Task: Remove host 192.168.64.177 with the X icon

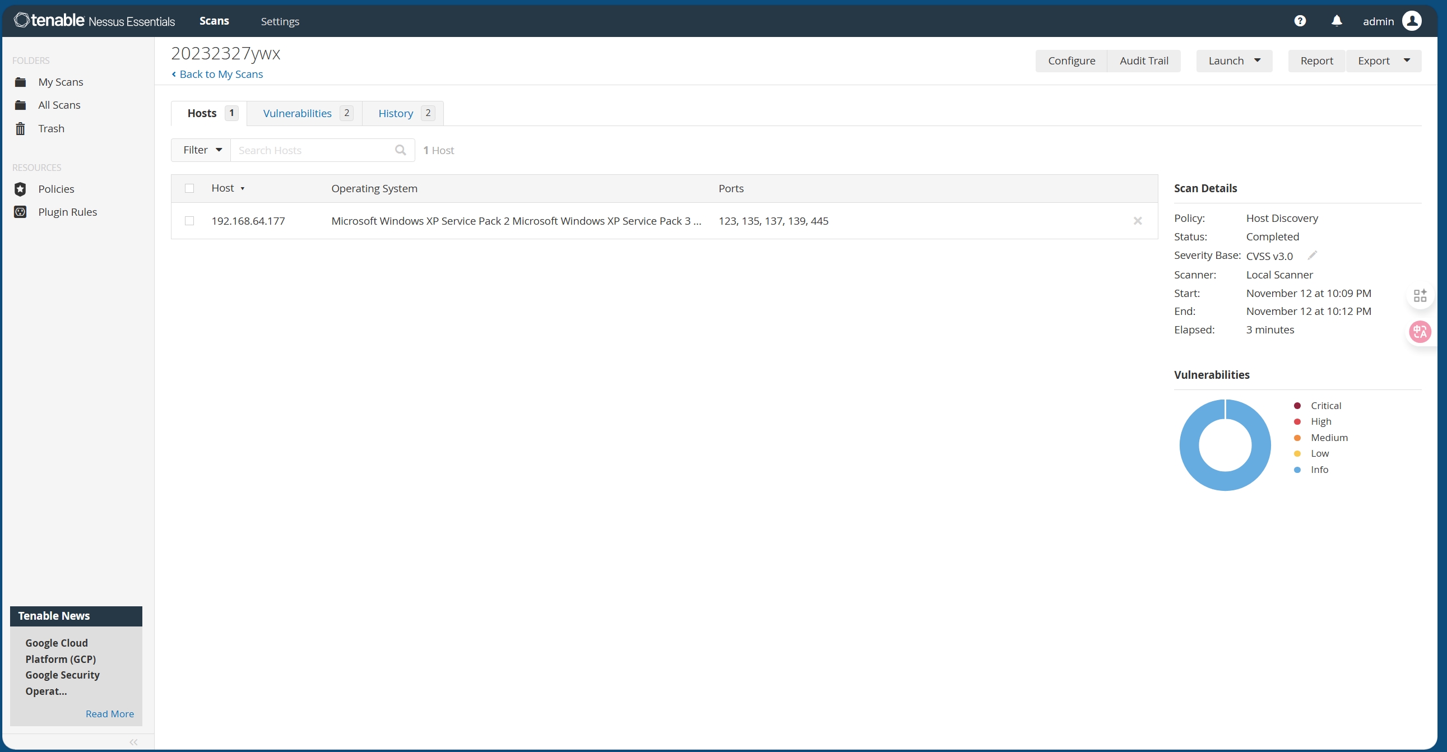Action: [x=1138, y=221]
